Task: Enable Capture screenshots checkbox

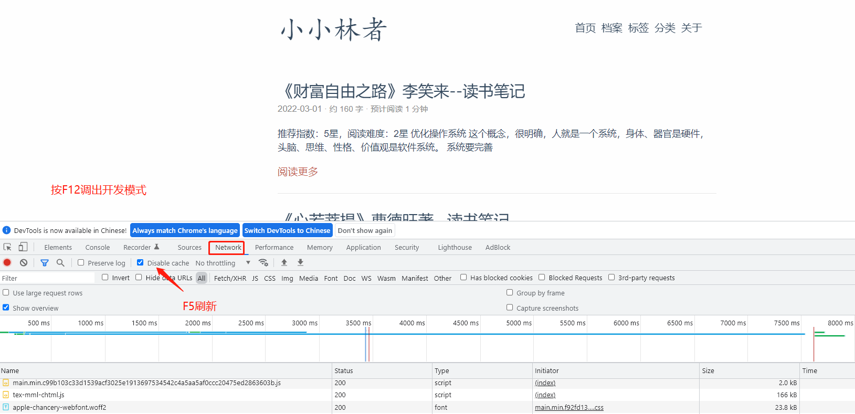Action: click(510, 307)
